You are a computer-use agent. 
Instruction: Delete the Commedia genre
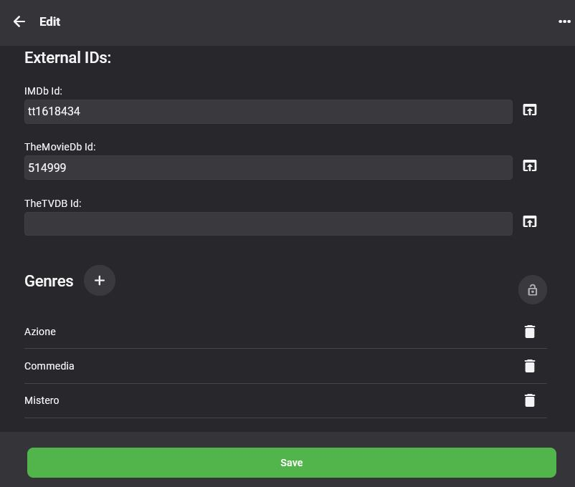(x=529, y=366)
